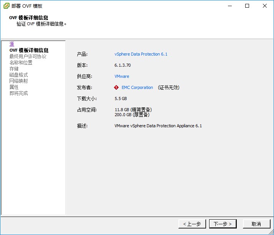Viewport: 274px width, 235px height.
Task: Open the 源 step link
Action: tap(12, 44)
